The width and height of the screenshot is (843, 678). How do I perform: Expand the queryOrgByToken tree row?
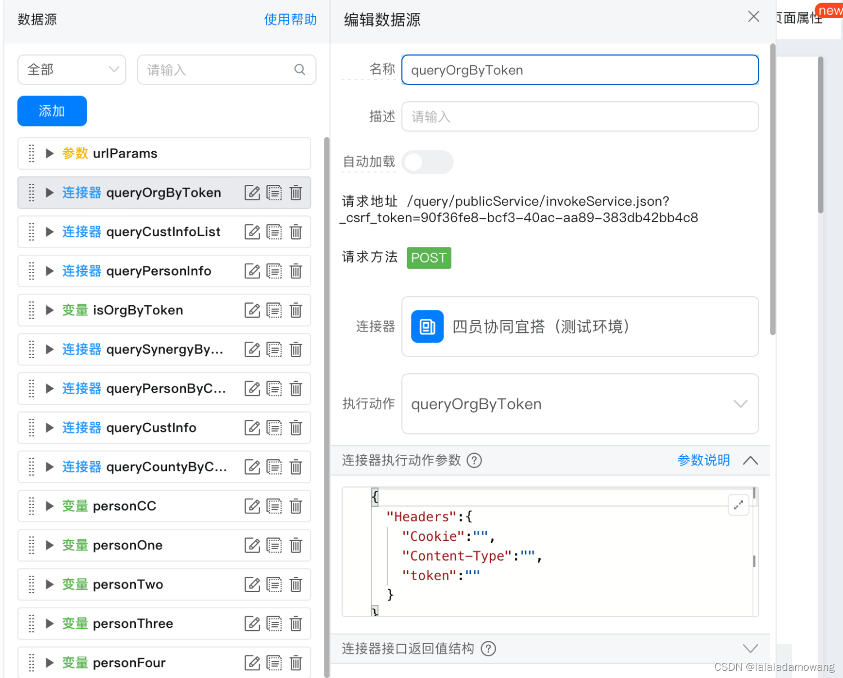pyautogui.click(x=49, y=193)
